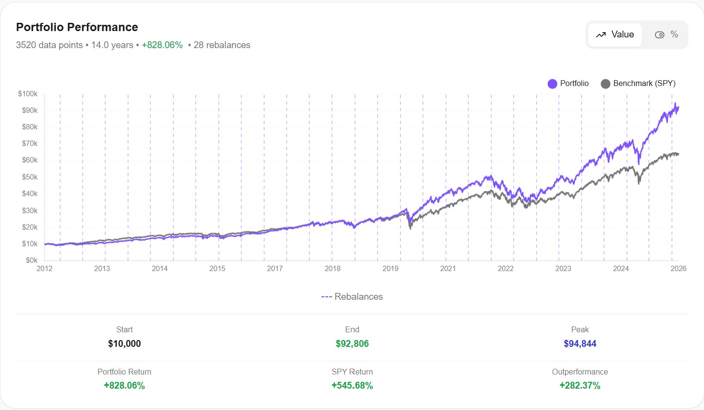Select the Value tab in the view switcher

click(x=615, y=34)
